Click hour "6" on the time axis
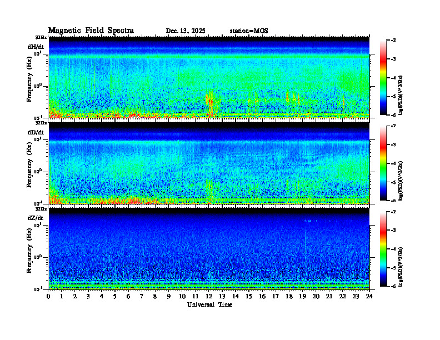This screenshot has height=340, width=440. pyautogui.click(x=128, y=296)
